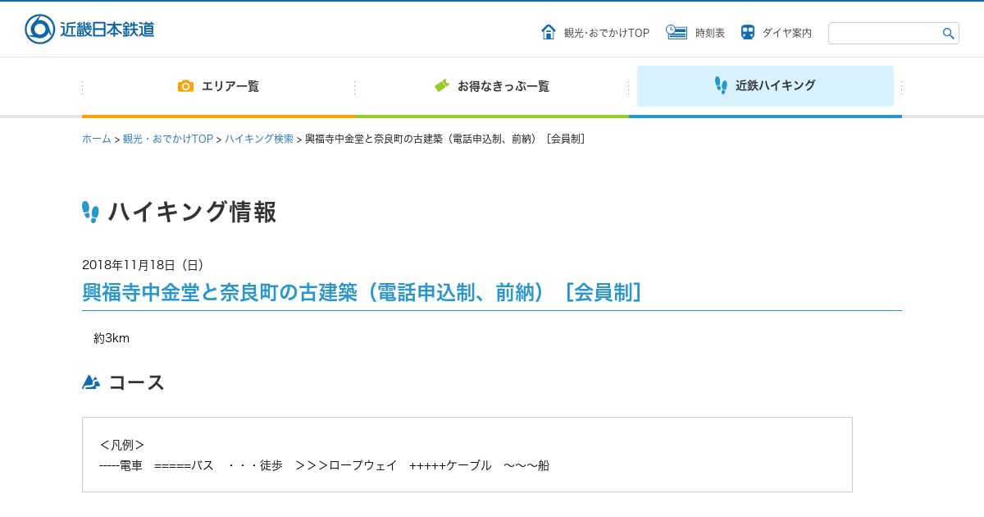Click the コース heading text
The height and width of the screenshot is (517, 984).
[x=137, y=382]
